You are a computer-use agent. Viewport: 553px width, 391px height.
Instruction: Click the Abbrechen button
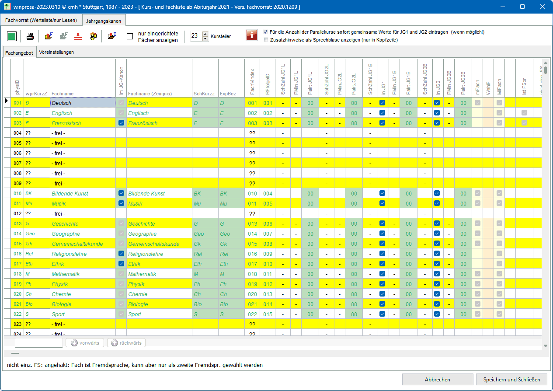(x=437, y=379)
